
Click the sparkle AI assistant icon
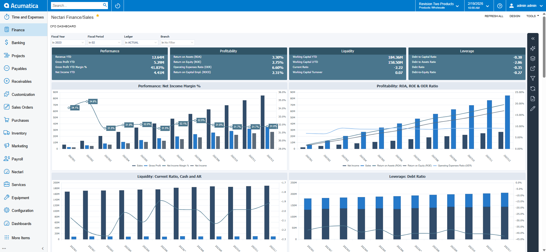point(533,48)
